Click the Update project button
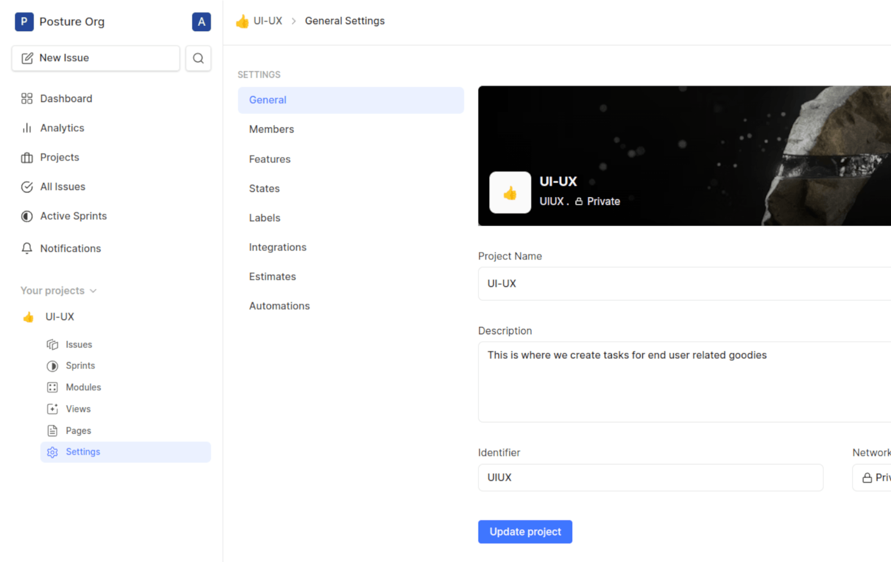Viewport: 891px width, 562px height. click(525, 531)
